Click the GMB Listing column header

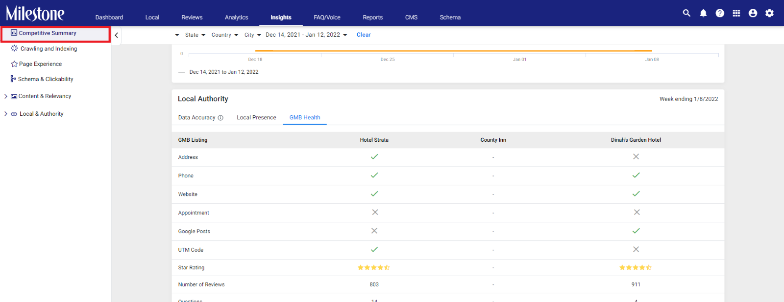(193, 140)
